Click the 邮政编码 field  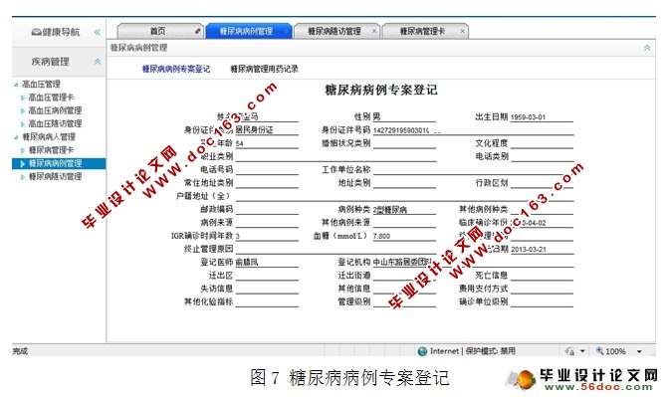[x=267, y=209]
